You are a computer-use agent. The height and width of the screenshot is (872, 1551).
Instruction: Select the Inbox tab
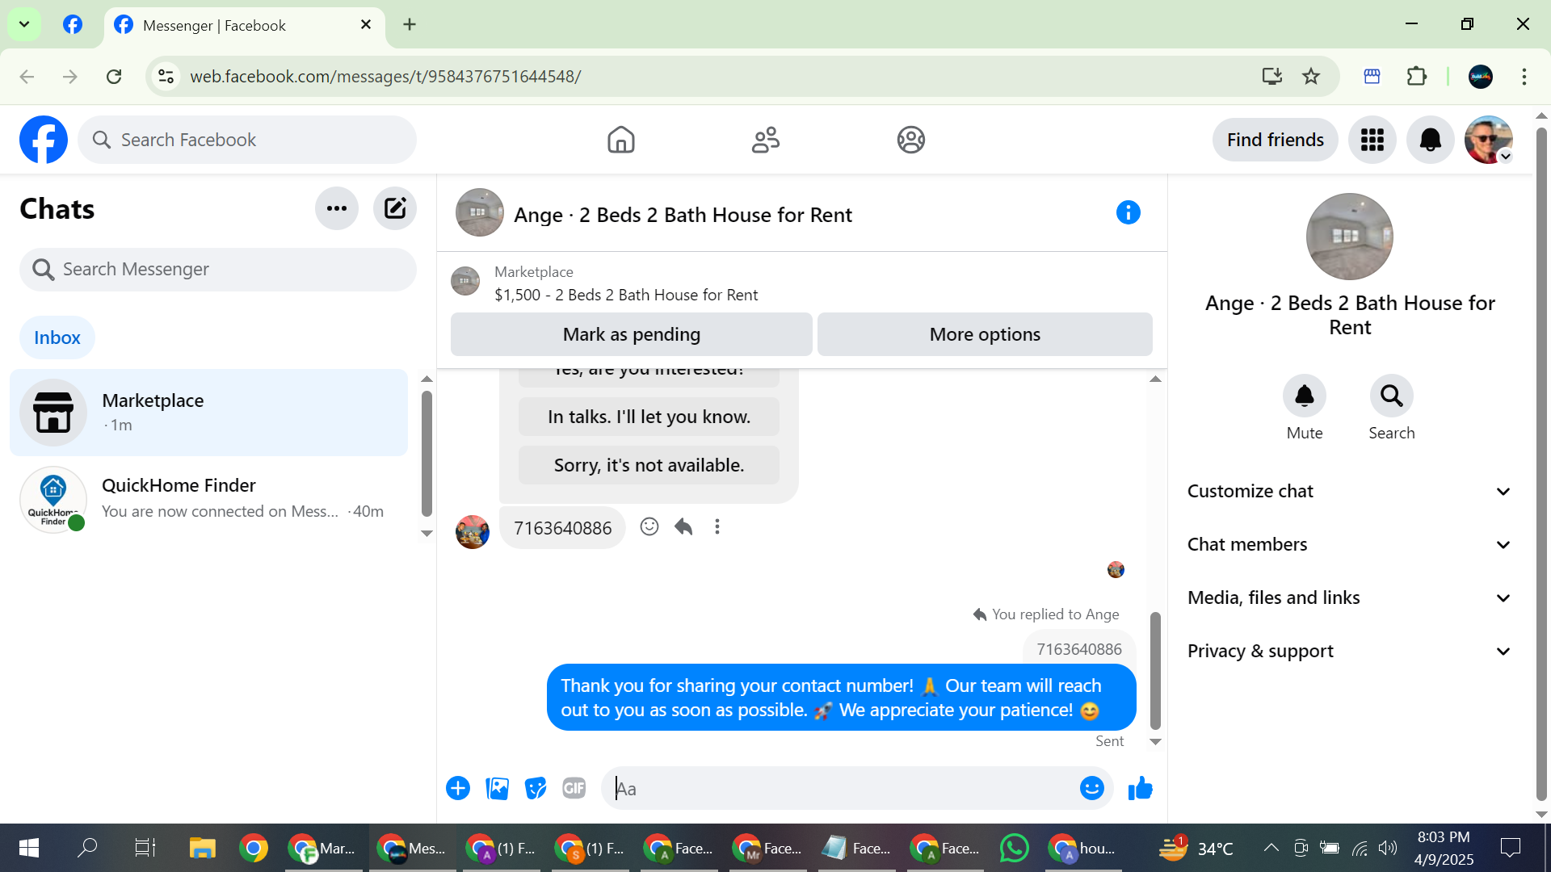pos(57,337)
